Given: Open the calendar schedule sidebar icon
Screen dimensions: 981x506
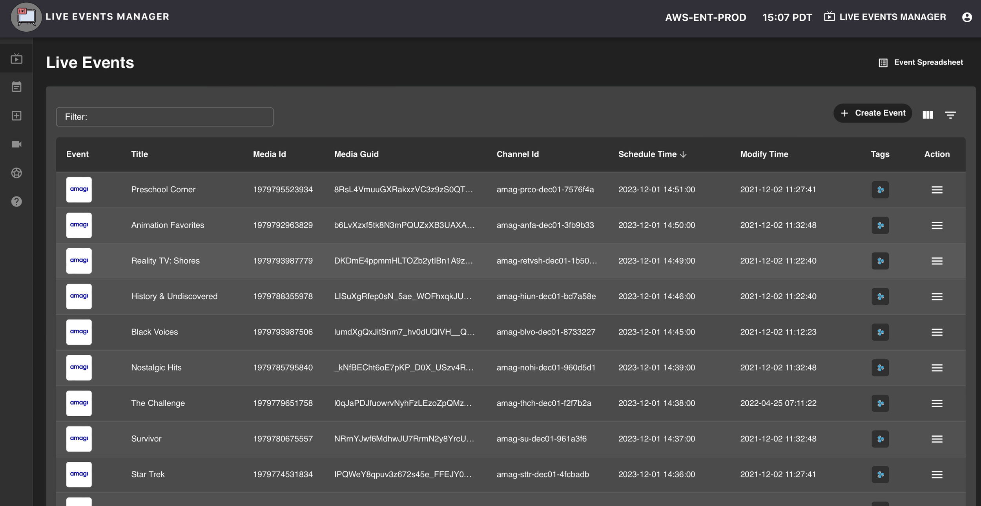Looking at the screenshot, I should point(16,87).
